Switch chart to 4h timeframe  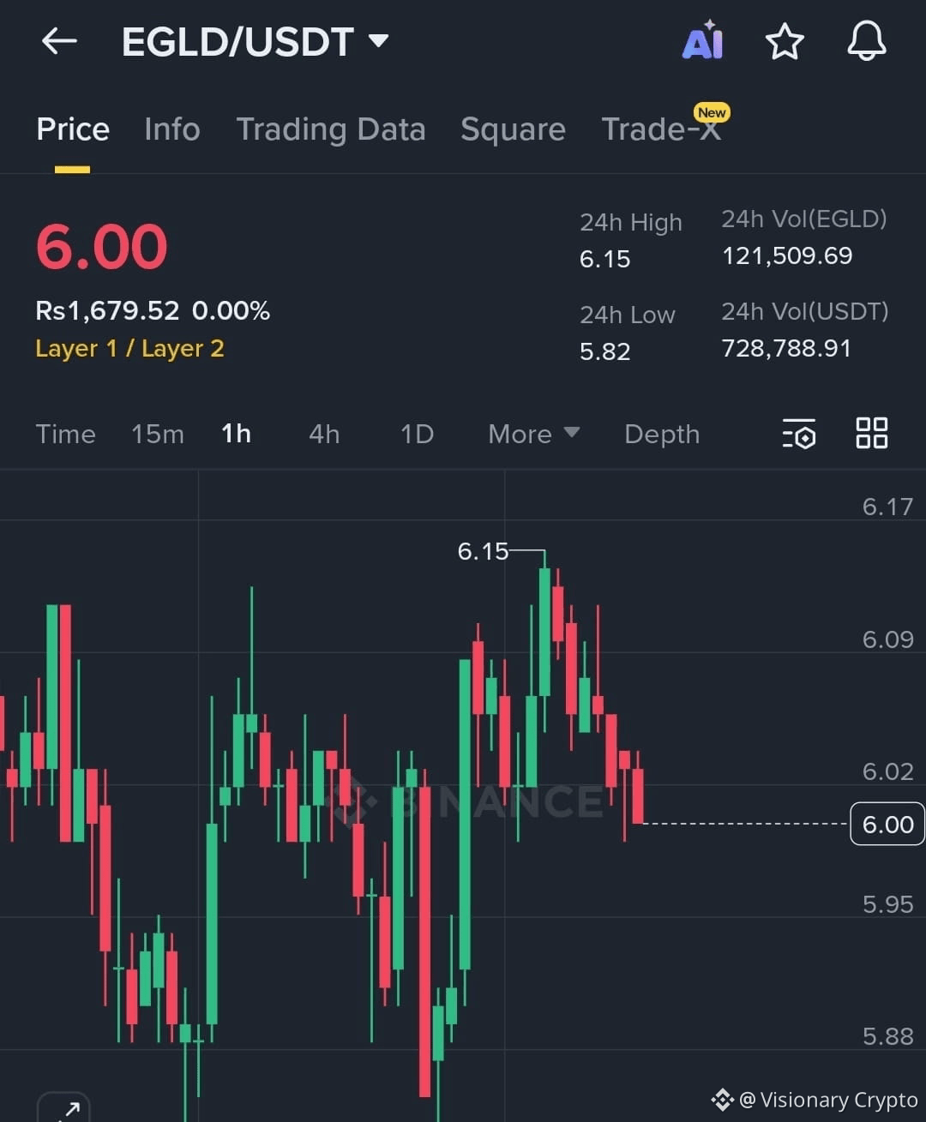pos(323,434)
